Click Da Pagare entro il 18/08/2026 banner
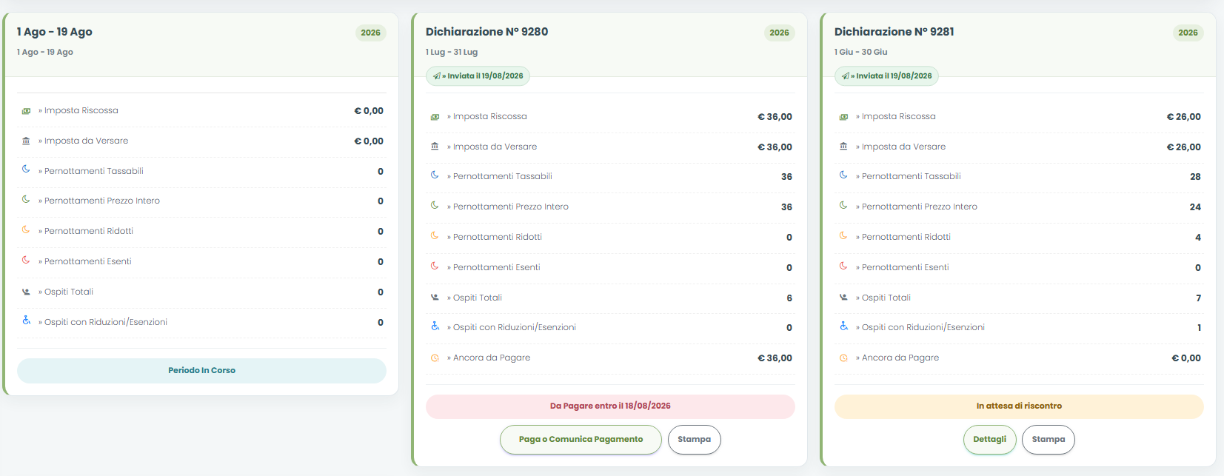This screenshot has width=1224, height=476. pyautogui.click(x=610, y=406)
